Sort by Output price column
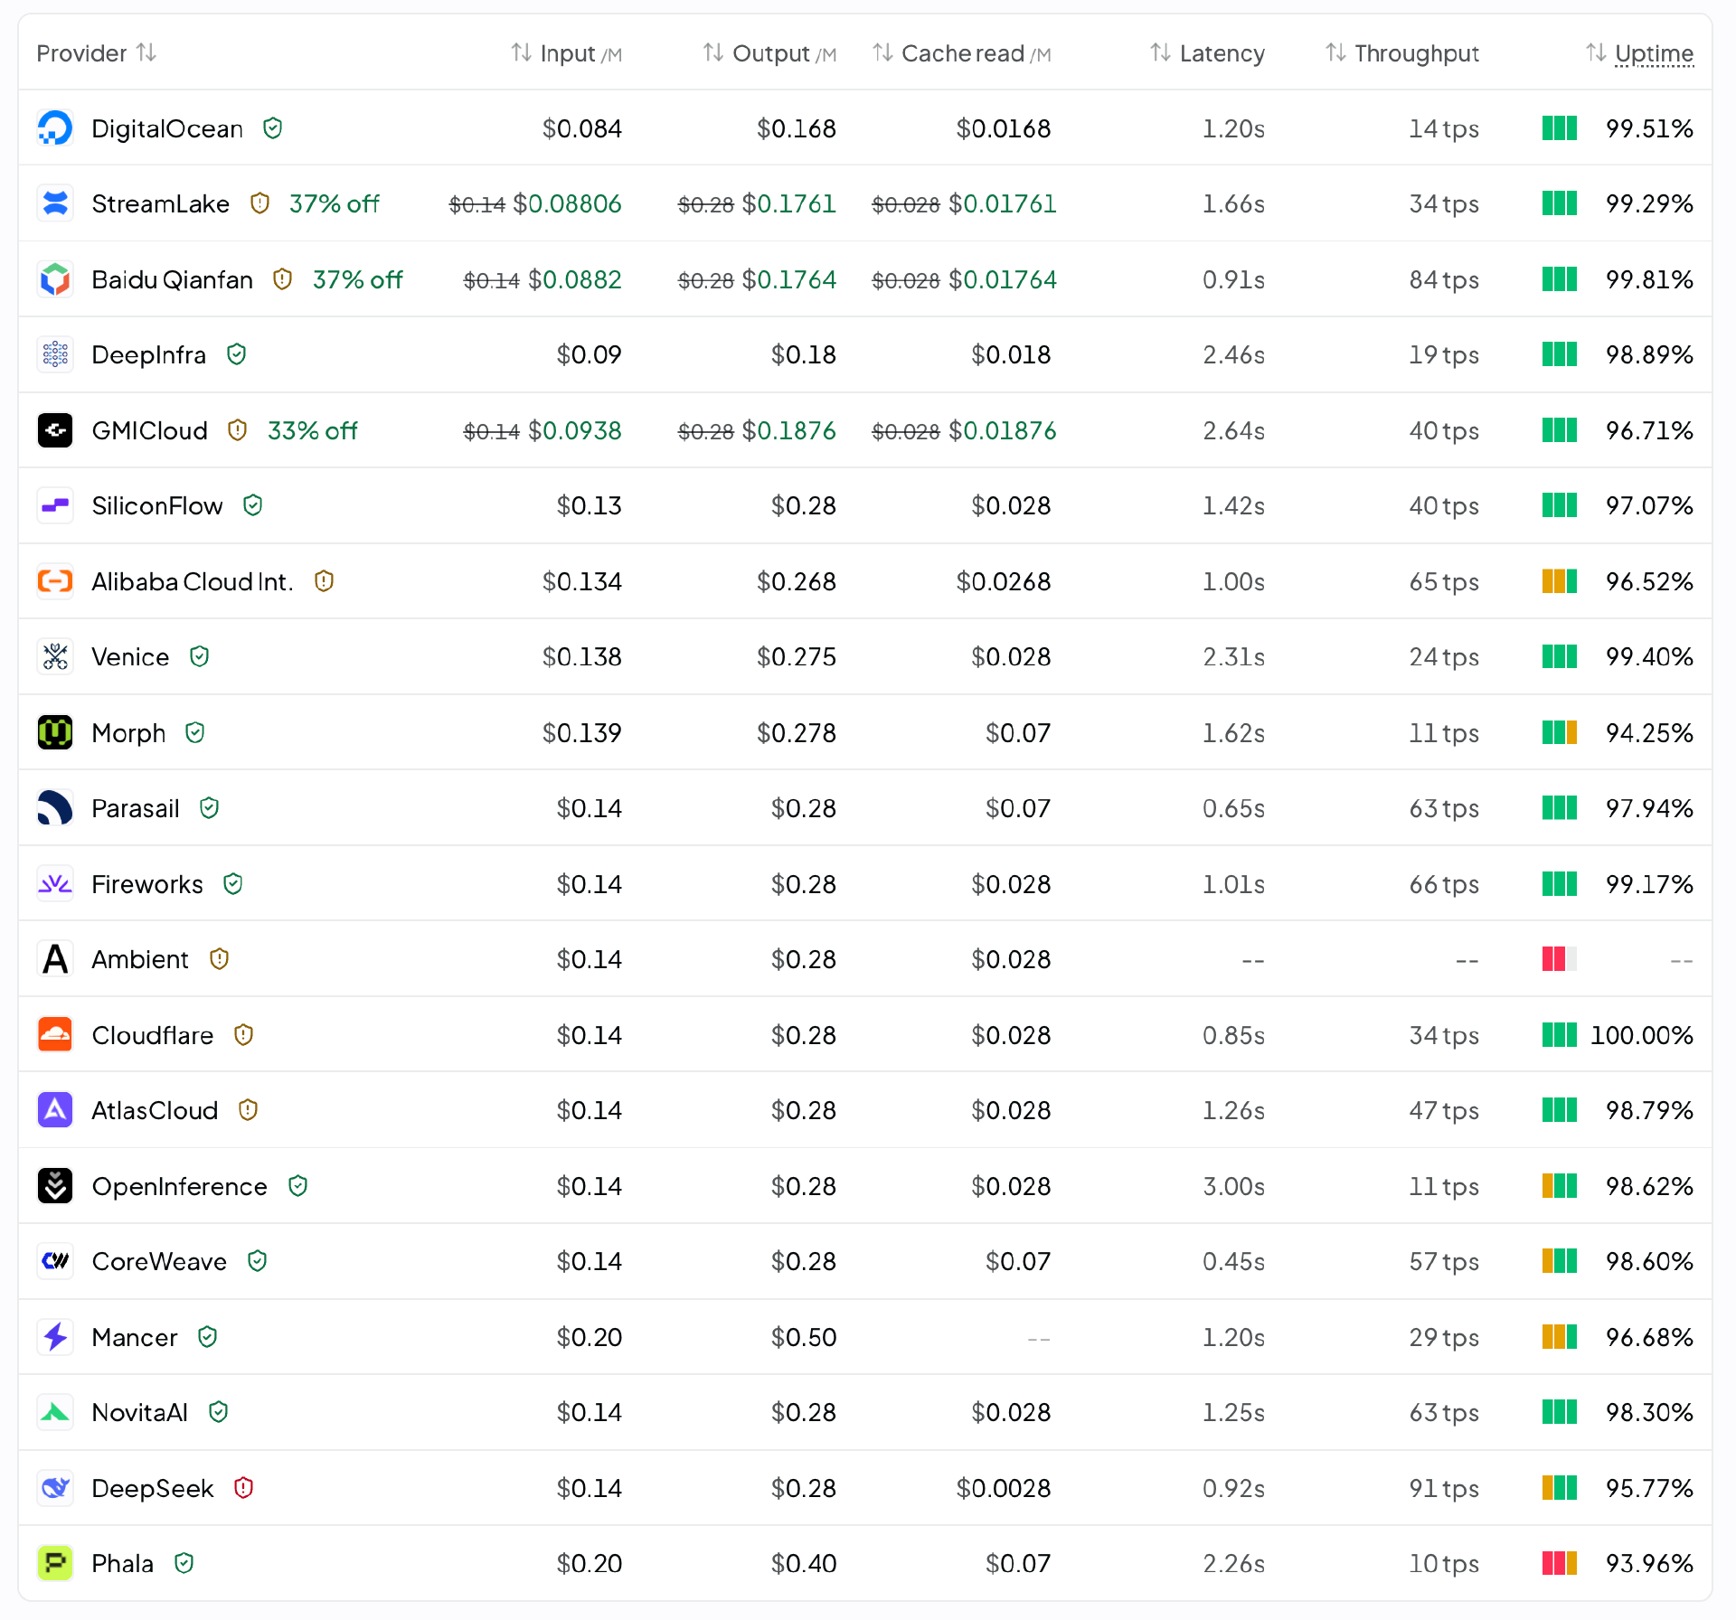Viewport: 1736px width, 1620px height. (x=769, y=53)
